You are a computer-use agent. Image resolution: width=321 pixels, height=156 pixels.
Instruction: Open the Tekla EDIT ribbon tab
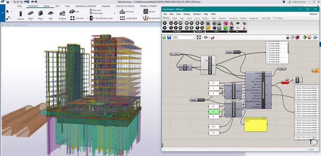pyautogui.click(x=58, y=6)
